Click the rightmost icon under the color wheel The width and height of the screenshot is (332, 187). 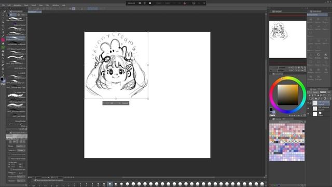[x=305, y=115]
